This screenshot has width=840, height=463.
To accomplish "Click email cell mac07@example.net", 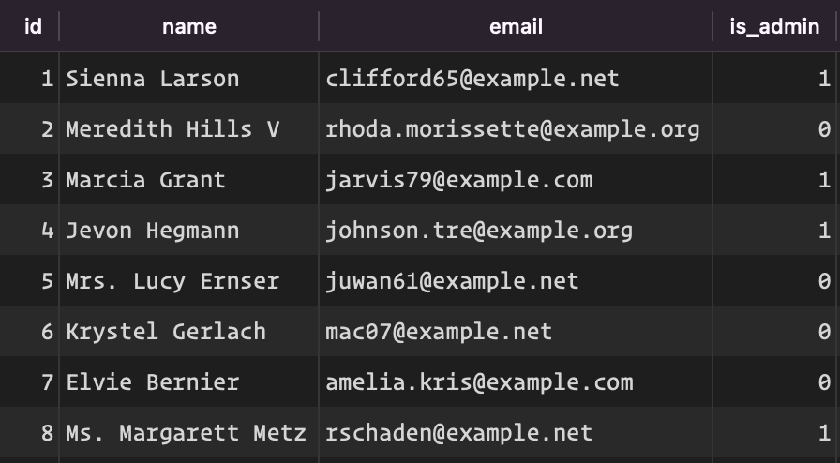I will 516,331.
